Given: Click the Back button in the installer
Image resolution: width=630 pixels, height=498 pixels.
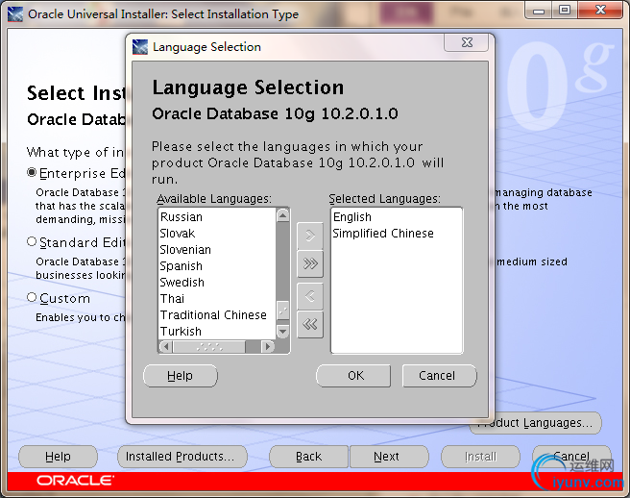Looking at the screenshot, I should pos(308,457).
